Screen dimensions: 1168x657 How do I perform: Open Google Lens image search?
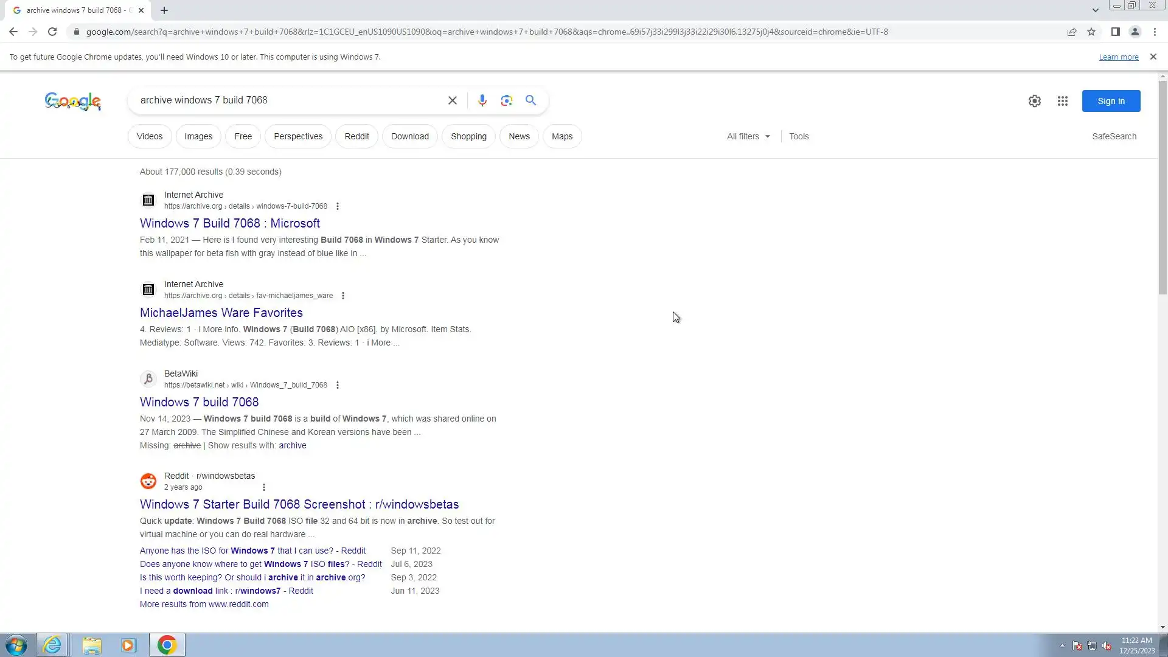[506, 100]
